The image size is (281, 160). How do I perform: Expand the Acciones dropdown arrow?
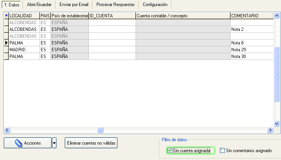54,143
